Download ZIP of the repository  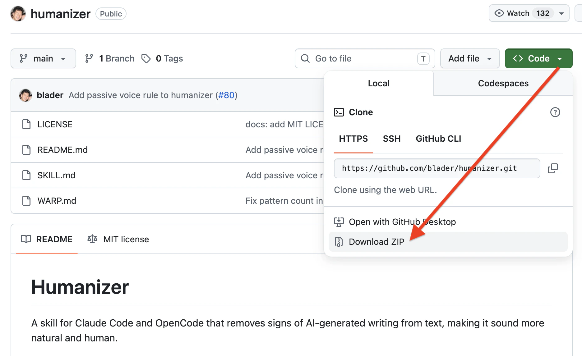376,241
